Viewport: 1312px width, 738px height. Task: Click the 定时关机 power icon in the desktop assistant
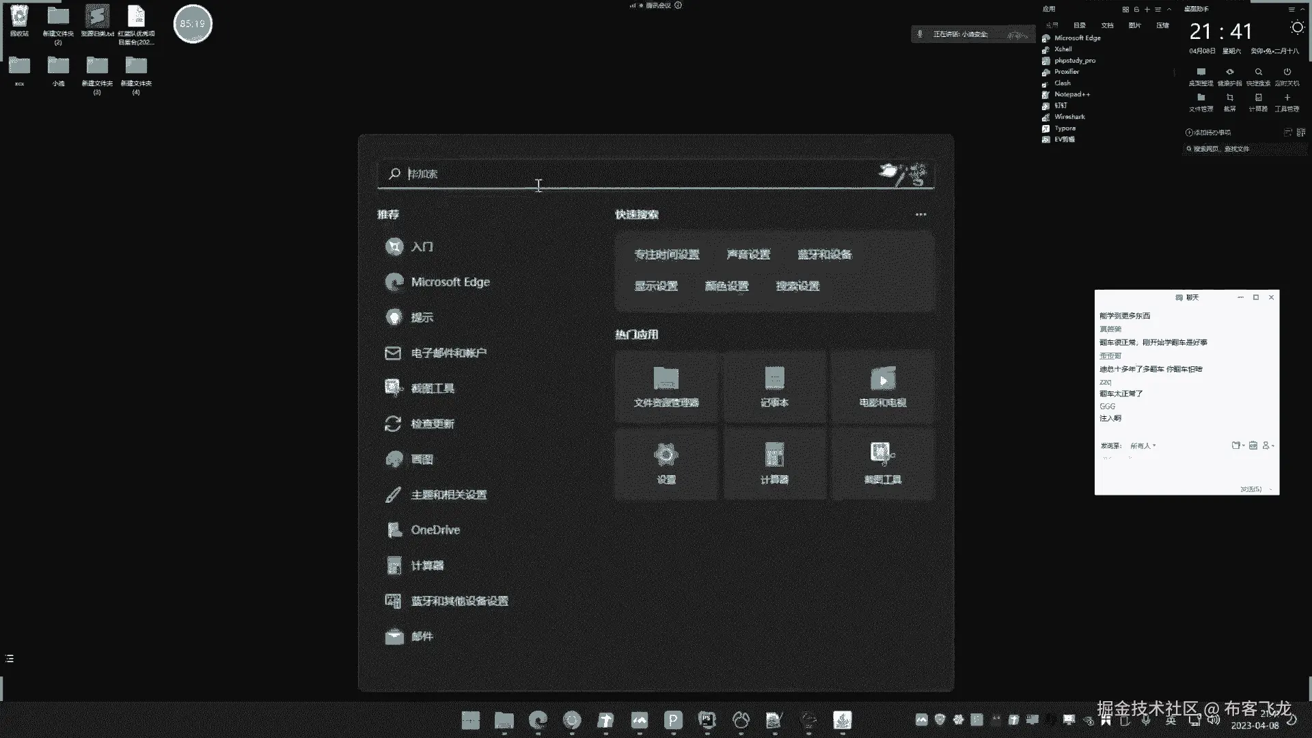pyautogui.click(x=1287, y=72)
